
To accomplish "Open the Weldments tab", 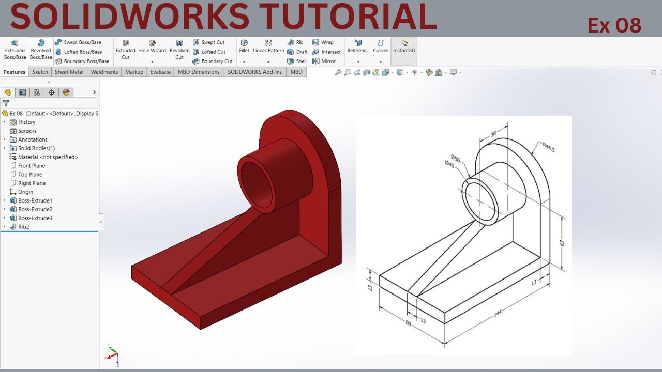I will [x=104, y=72].
